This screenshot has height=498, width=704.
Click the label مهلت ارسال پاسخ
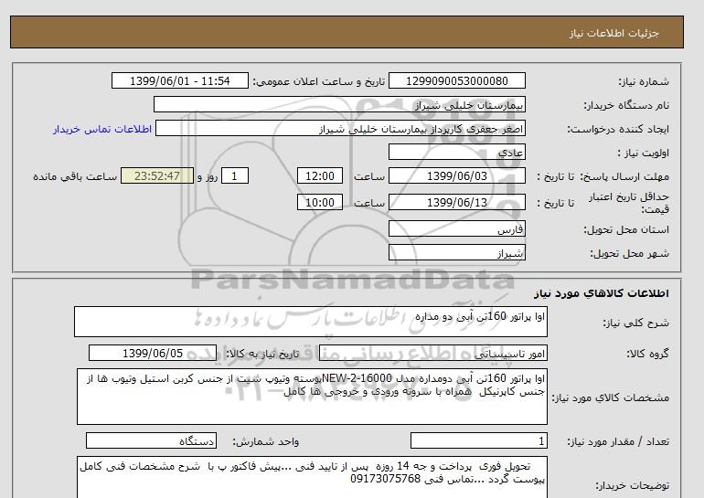tap(625, 176)
